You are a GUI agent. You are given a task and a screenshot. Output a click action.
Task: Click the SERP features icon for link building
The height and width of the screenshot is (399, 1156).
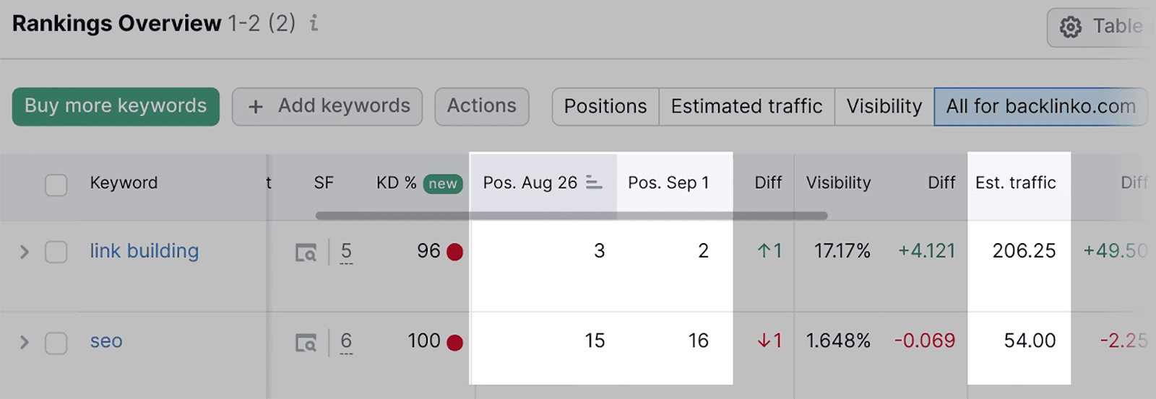(306, 253)
